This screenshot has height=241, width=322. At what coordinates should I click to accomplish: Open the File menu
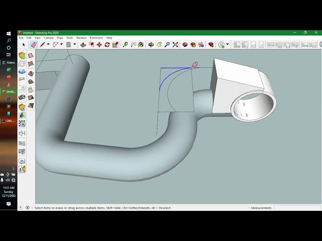21,38
